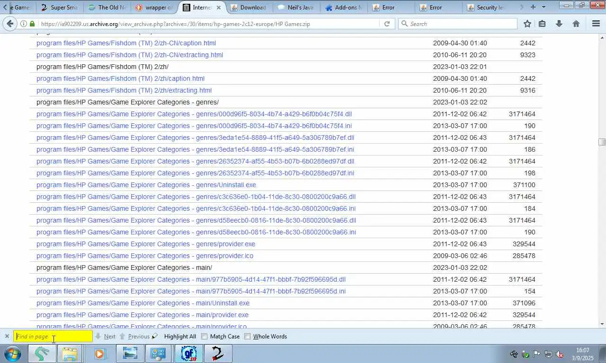This screenshot has height=363, width=606.
Task: Open genres/000d96f5-...b6f0b04c75f4.dll link
Action: pyautogui.click(x=194, y=114)
